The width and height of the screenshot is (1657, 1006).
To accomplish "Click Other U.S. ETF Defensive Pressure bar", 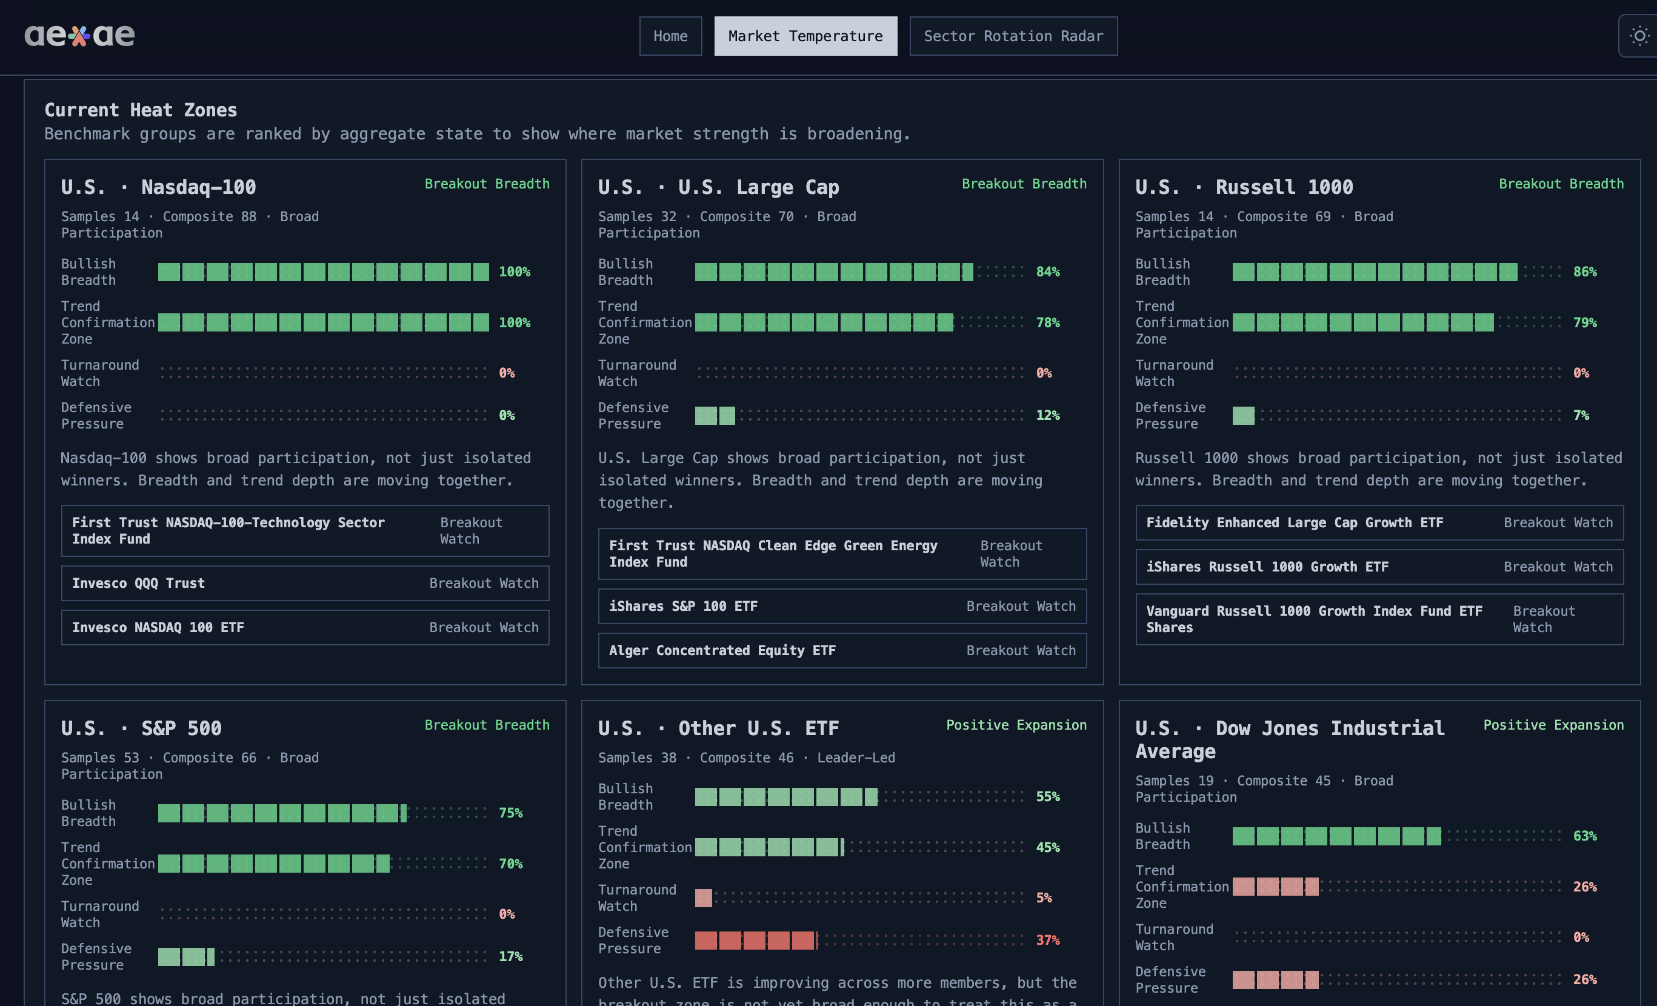I will click(860, 940).
